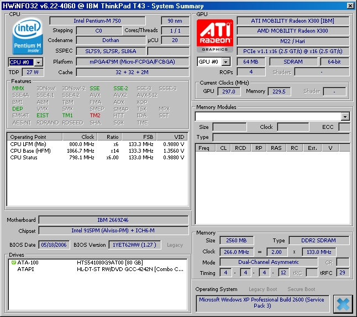Click the Legacy label beside BIOS Version
Viewport: 357px width, 317px height.
[x=175, y=245]
